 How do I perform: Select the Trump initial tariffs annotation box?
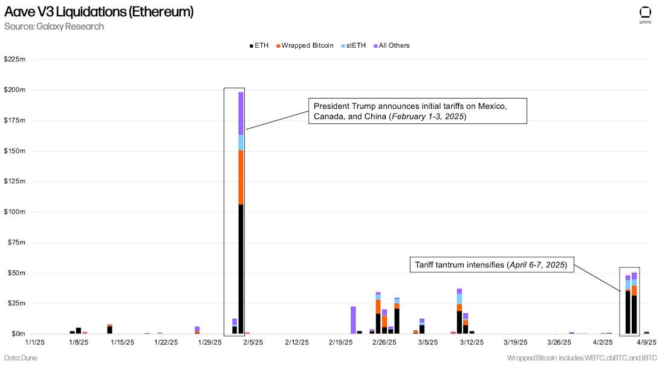point(417,111)
